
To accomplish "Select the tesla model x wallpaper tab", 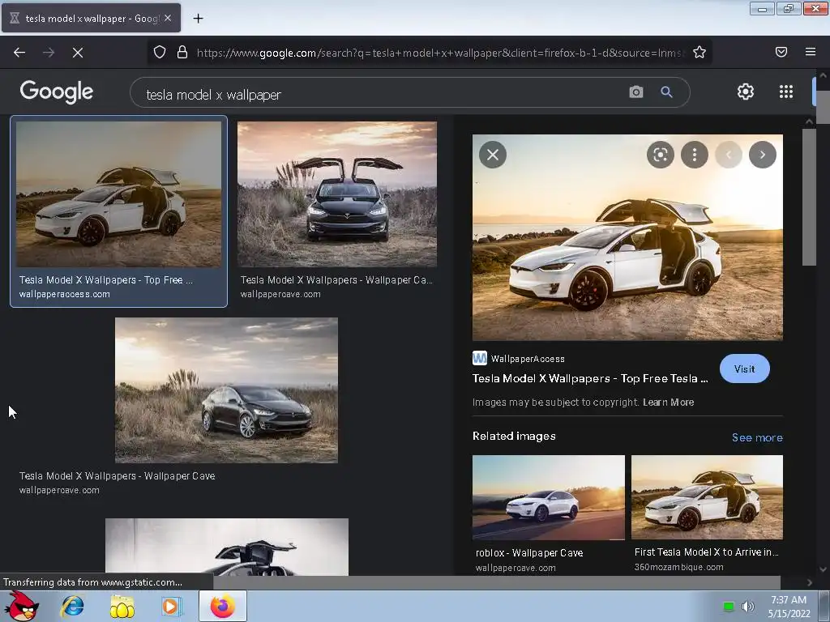I will coord(91,18).
